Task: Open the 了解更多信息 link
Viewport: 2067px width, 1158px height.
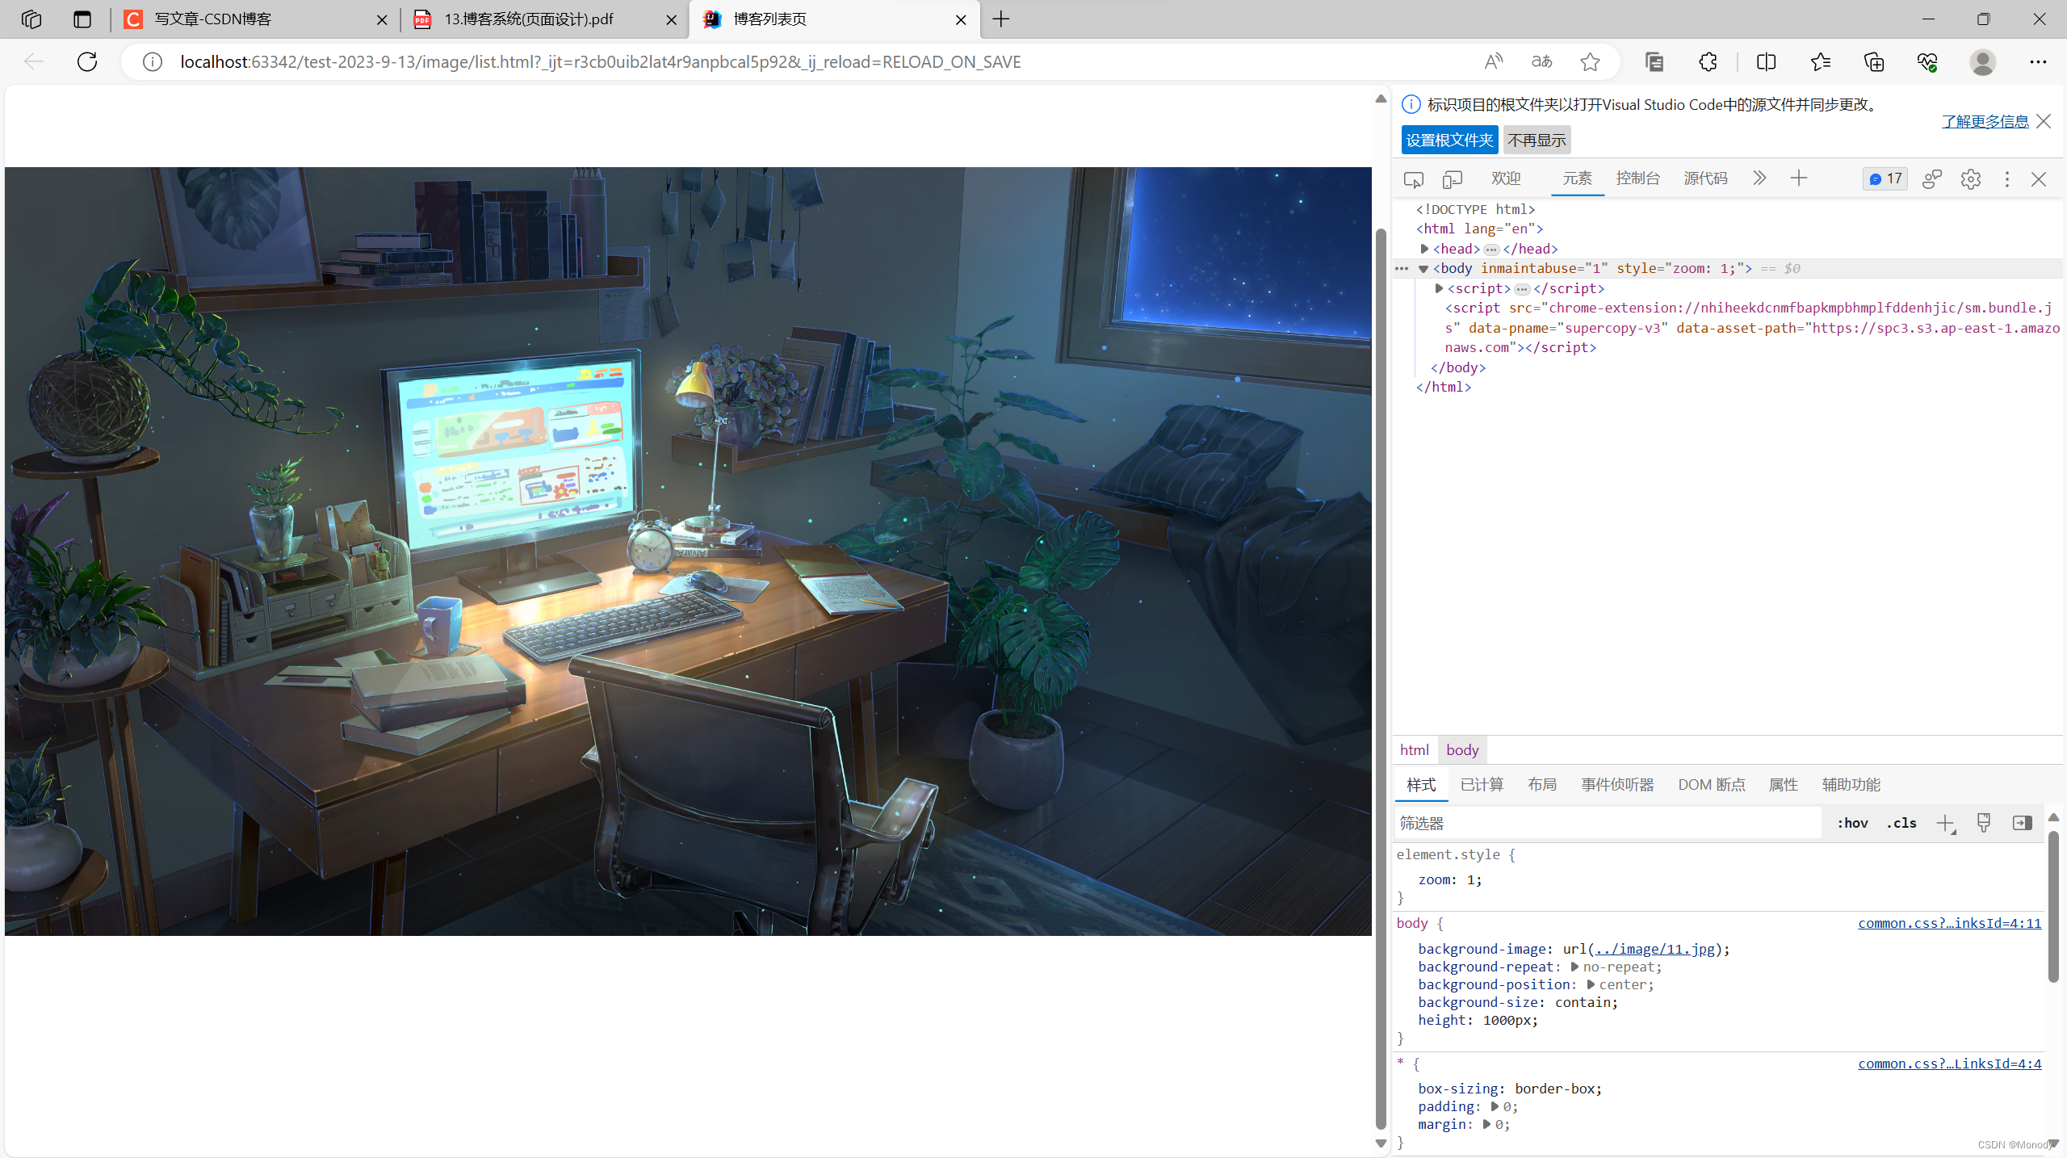Action: (1985, 121)
